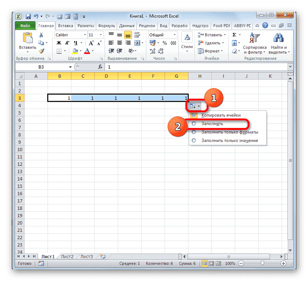Viewport: 308px width, 281px height.
Task: Select the italic К formatting icon
Action: (x=67, y=43)
